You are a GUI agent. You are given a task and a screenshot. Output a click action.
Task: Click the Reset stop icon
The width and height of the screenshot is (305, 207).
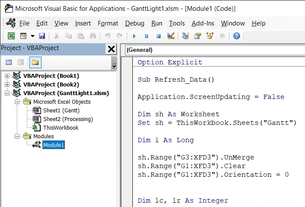(158, 36)
